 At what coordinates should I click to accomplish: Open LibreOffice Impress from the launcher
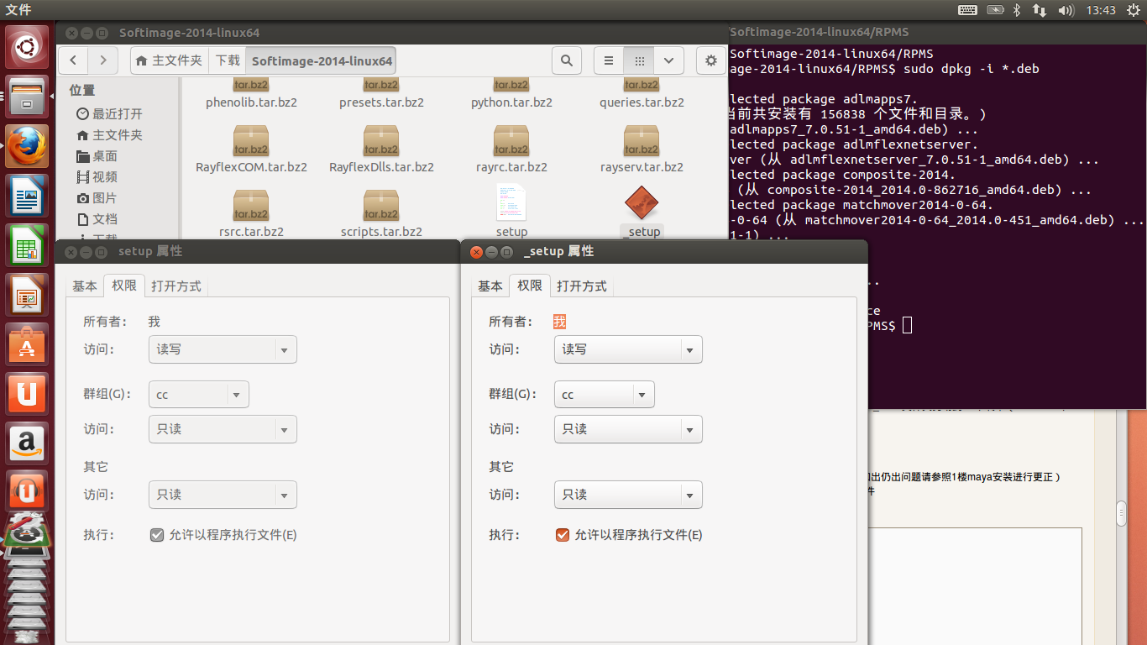click(x=27, y=295)
